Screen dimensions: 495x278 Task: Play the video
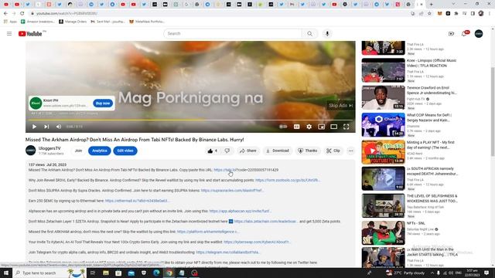tap(34, 127)
